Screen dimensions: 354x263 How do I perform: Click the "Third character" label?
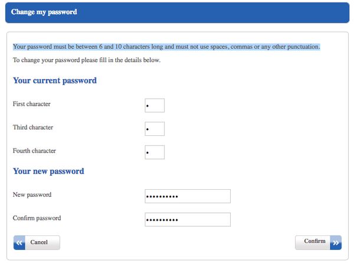coord(33,127)
